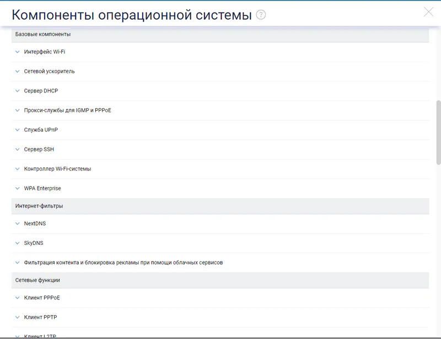Select the 'Сервер SSH' component name
This screenshot has height=339, width=441.
(39, 150)
